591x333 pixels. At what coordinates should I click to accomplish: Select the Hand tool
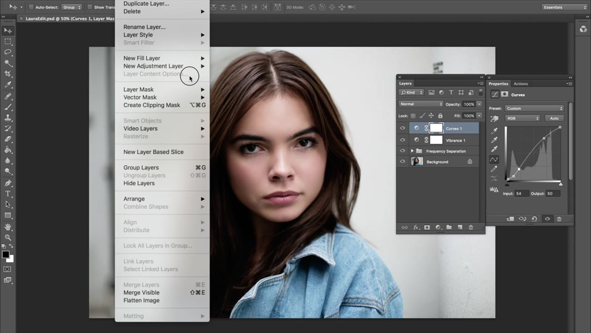click(8, 227)
